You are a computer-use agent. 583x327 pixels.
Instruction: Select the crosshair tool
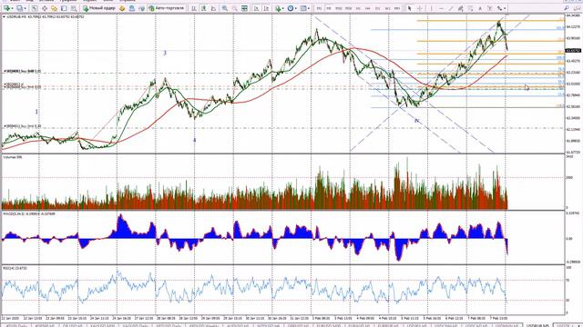click(419, 8)
